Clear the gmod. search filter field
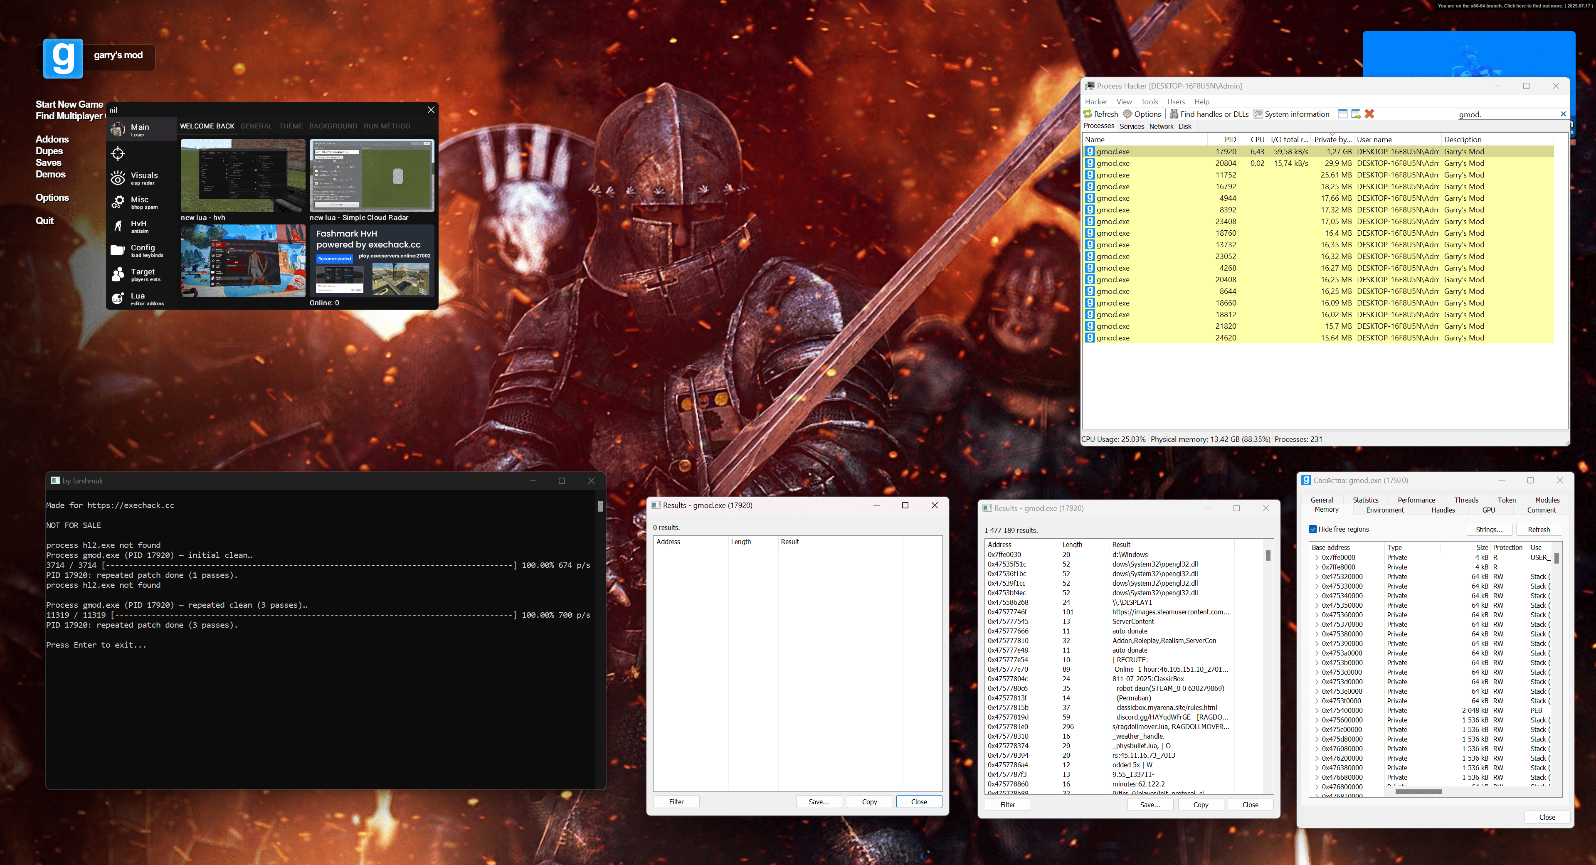 [x=1563, y=114]
